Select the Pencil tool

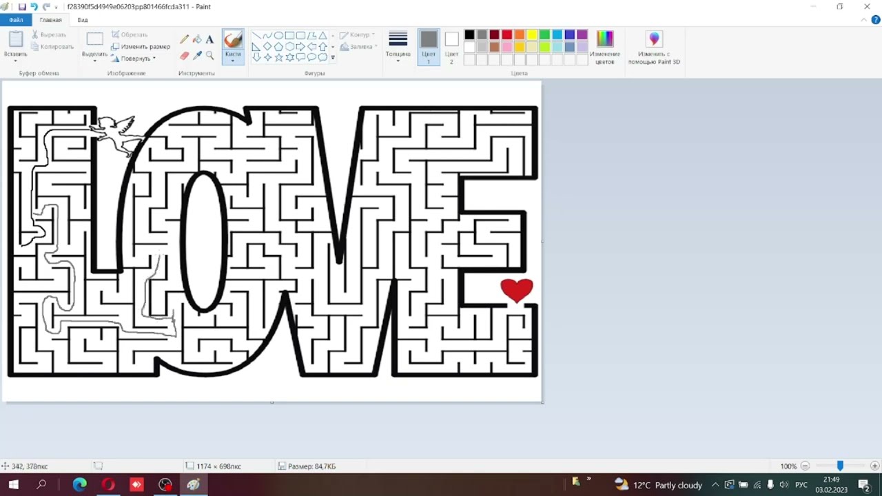coord(185,39)
